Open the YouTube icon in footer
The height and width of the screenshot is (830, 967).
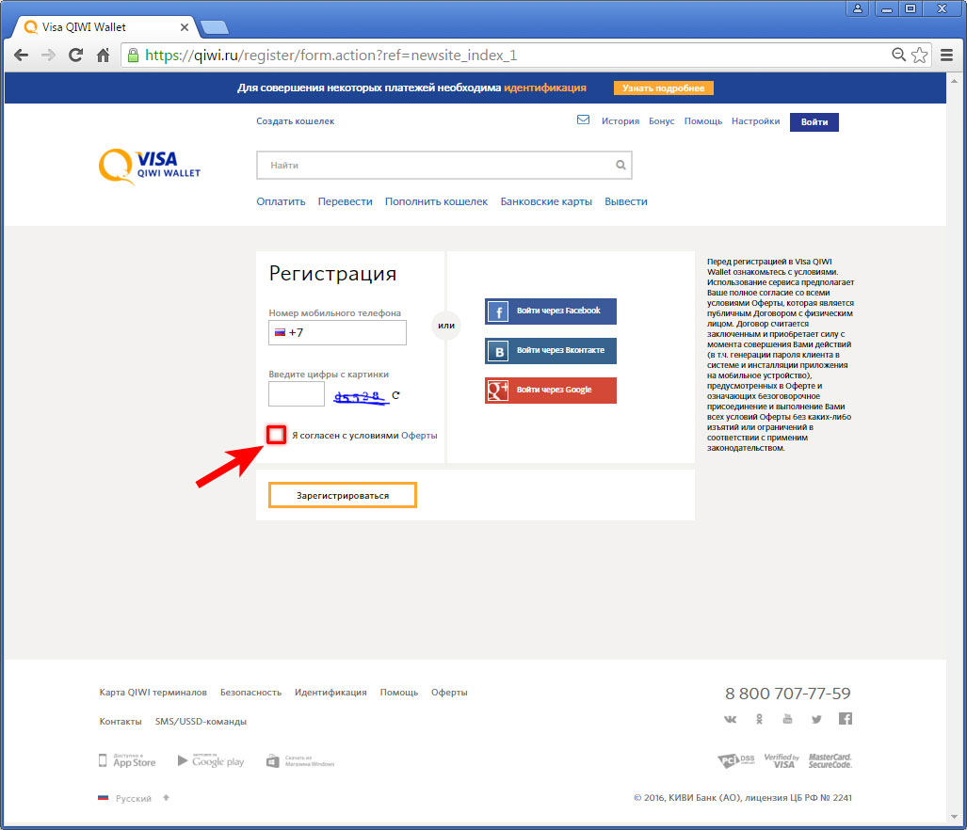[x=787, y=718]
